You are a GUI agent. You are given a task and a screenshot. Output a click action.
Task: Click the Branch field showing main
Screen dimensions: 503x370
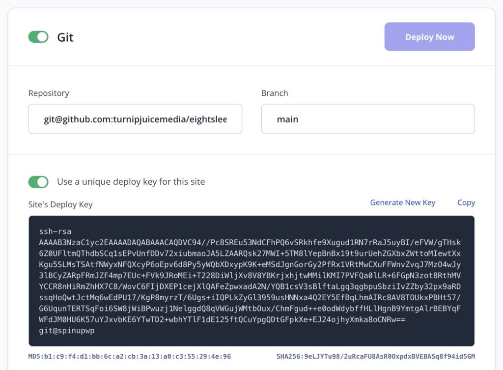click(x=367, y=119)
